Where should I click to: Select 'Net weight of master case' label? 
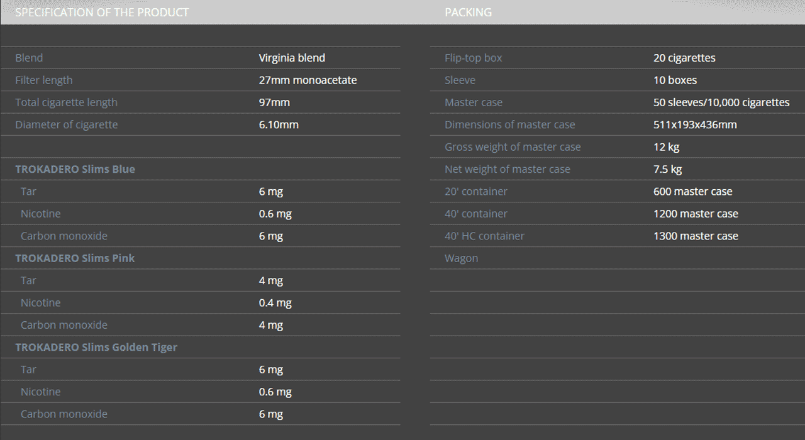point(508,169)
